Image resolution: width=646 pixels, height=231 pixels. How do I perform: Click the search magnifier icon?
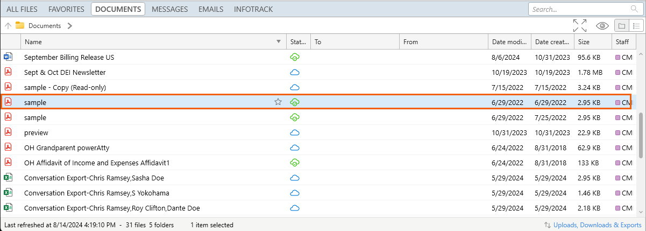[634, 9]
